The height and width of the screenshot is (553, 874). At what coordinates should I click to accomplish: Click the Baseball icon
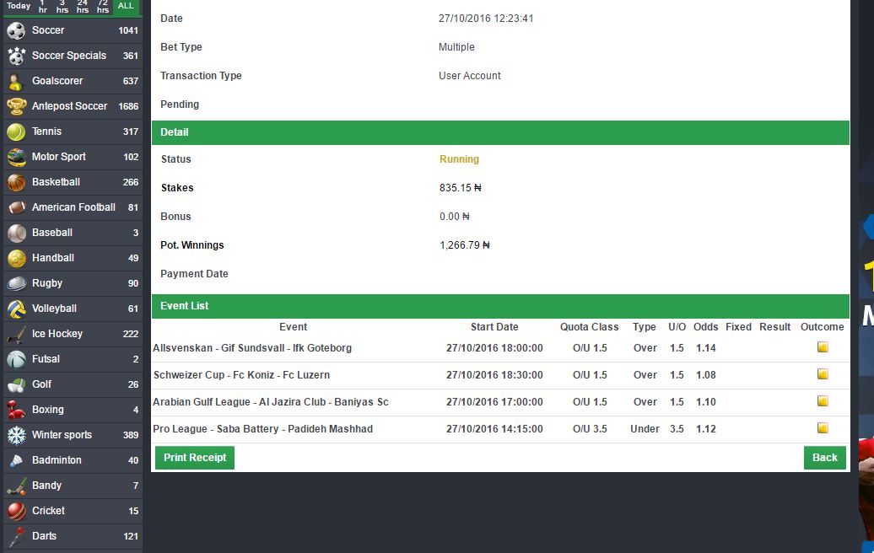(16, 233)
